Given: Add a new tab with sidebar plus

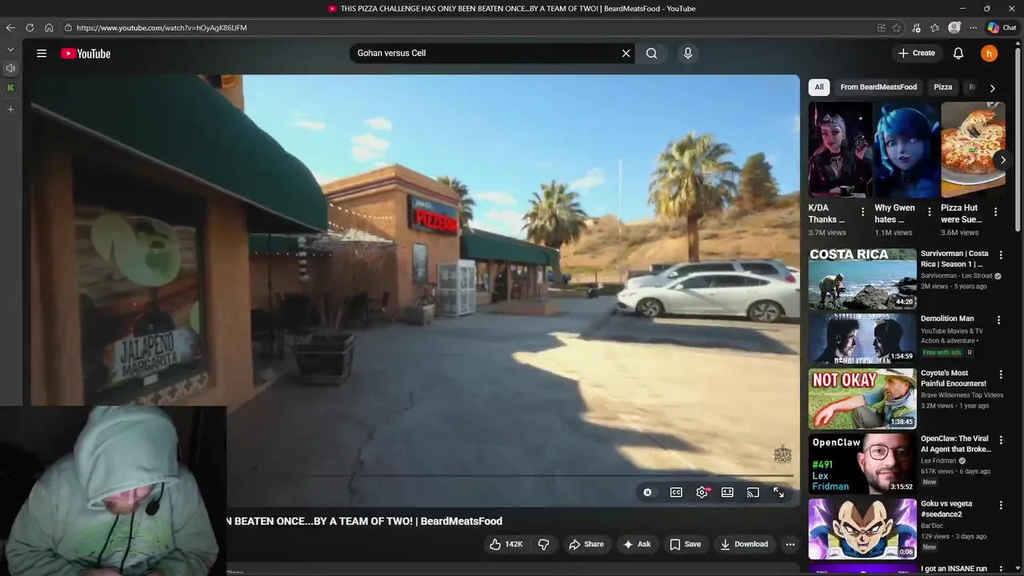Looking at the screenshot, I should point(10,109).
